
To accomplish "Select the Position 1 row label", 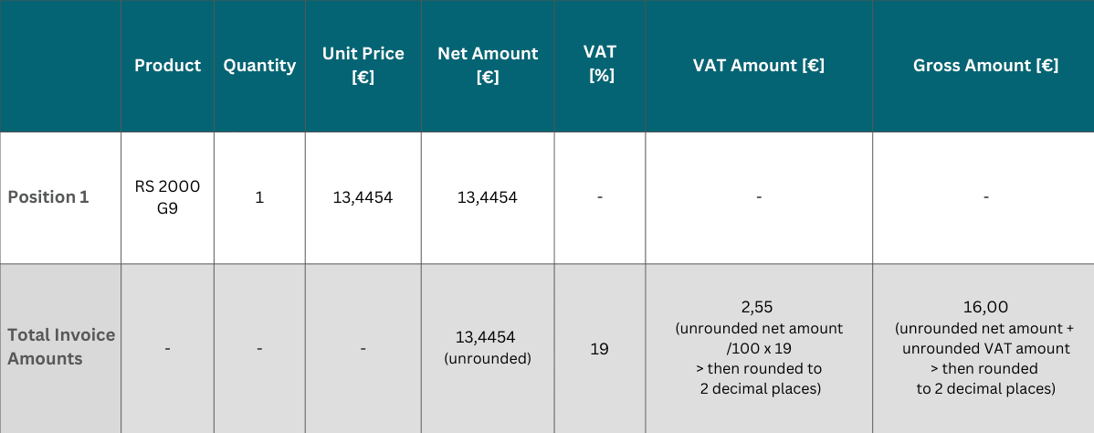I will pyautogui.click(x=48, y=196).
